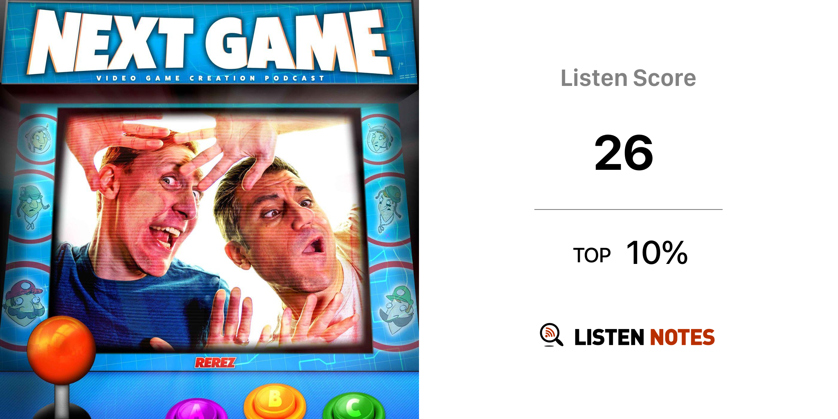The height and width of the screenshot is (419, 838).
Task: Click the score number 26
Action: pyautogui.click(x=624, y=153)
